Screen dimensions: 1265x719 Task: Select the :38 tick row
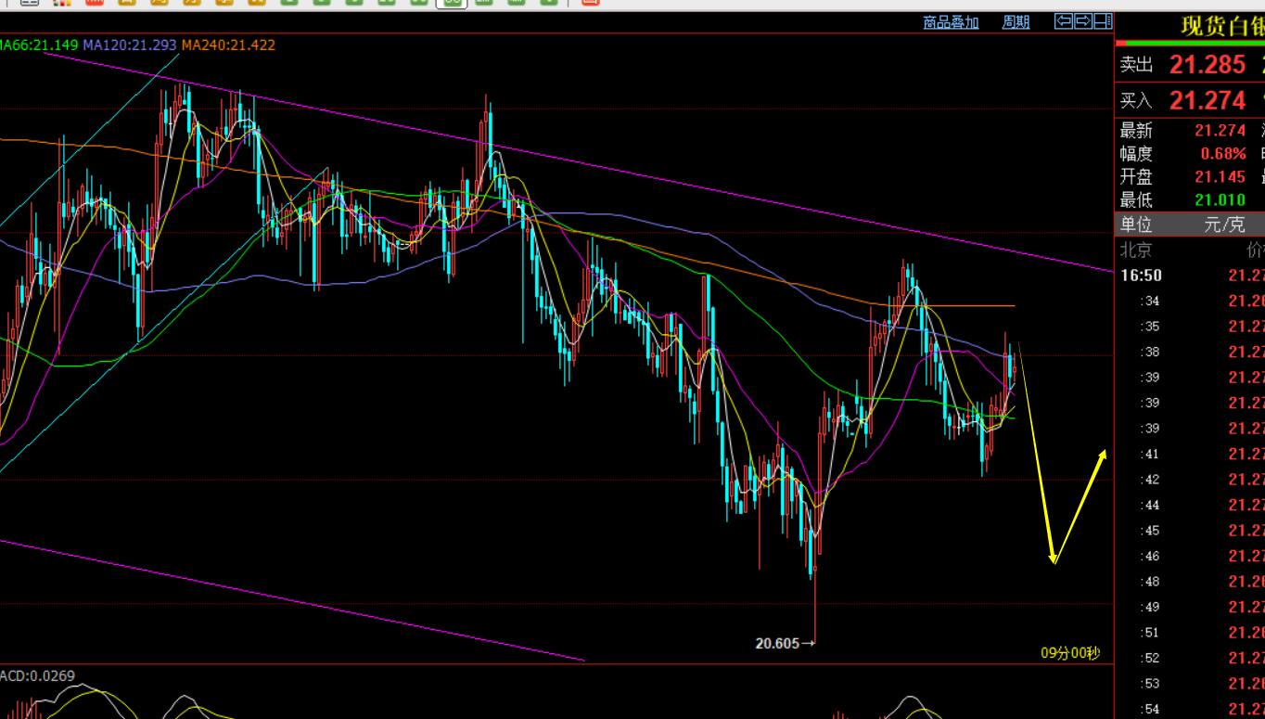pos(1190,352)
